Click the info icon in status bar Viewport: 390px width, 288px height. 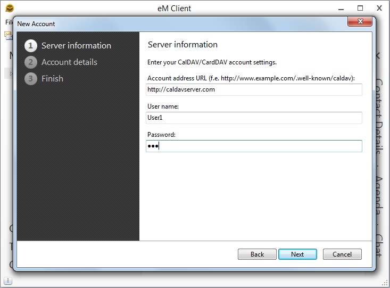click(x=7, y=281)
